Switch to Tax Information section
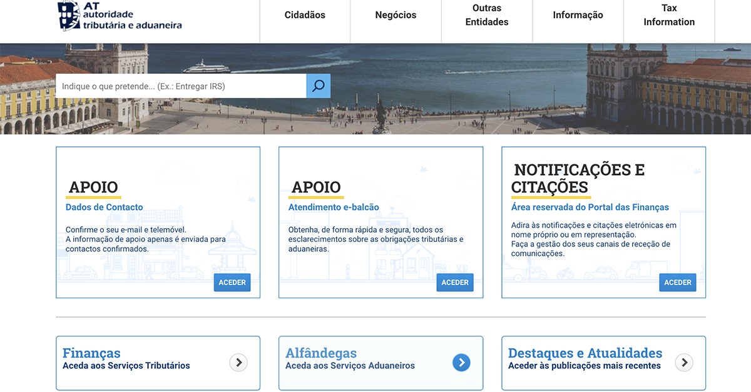 pyautogui.click(x=668, y=14)
